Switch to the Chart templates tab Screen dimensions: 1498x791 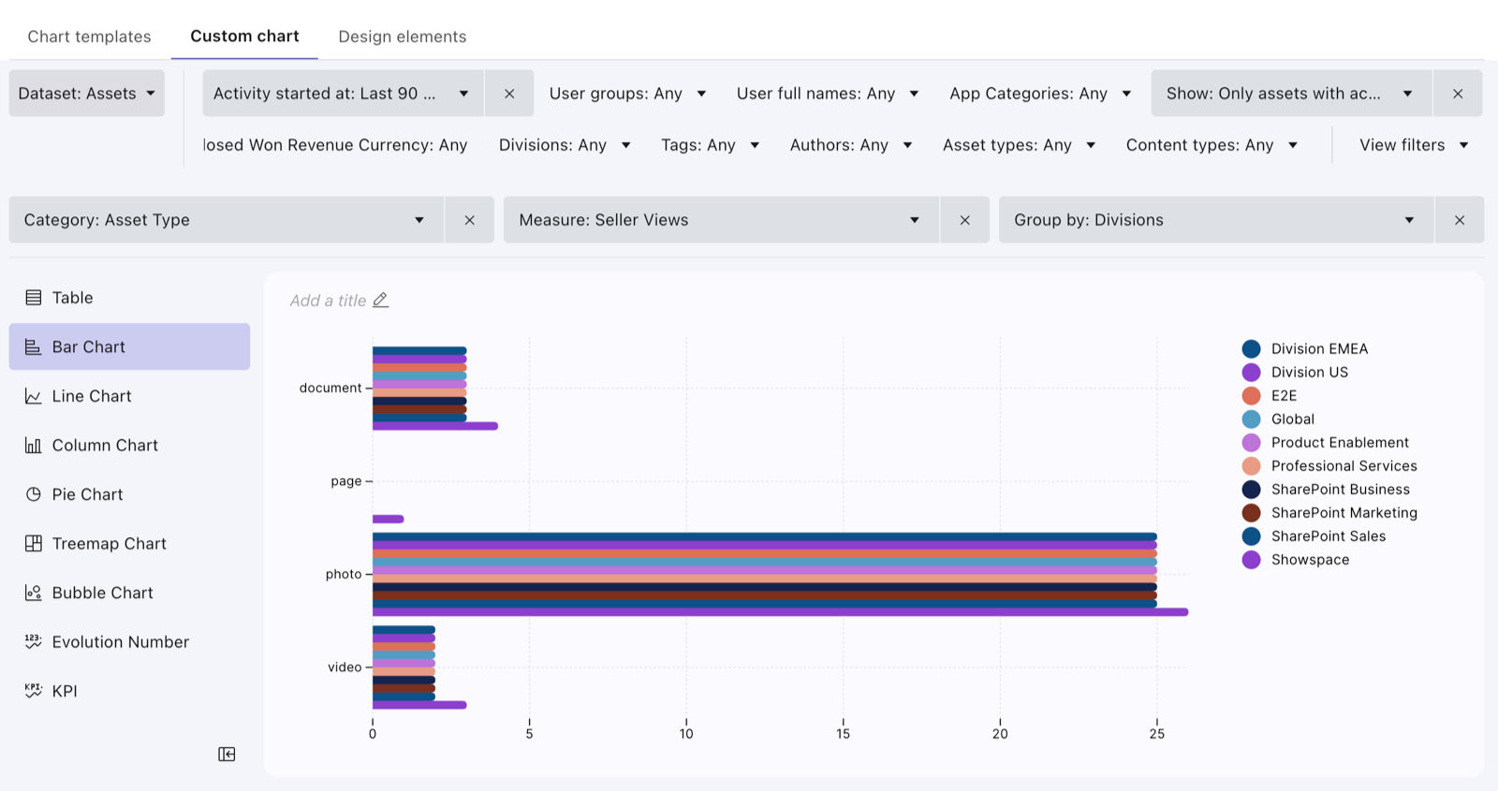click(x=89, y=37)
